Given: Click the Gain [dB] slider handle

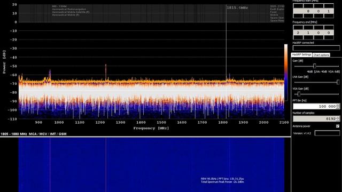Looking at the screenshot, I should pyautogui.click(x=315, y=66).
